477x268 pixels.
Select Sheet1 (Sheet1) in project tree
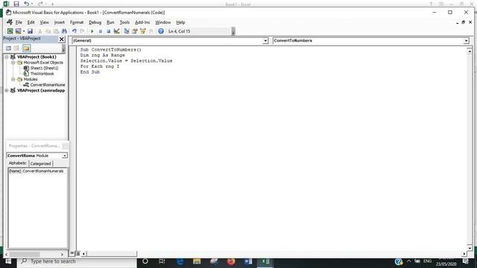coord(44,68)
